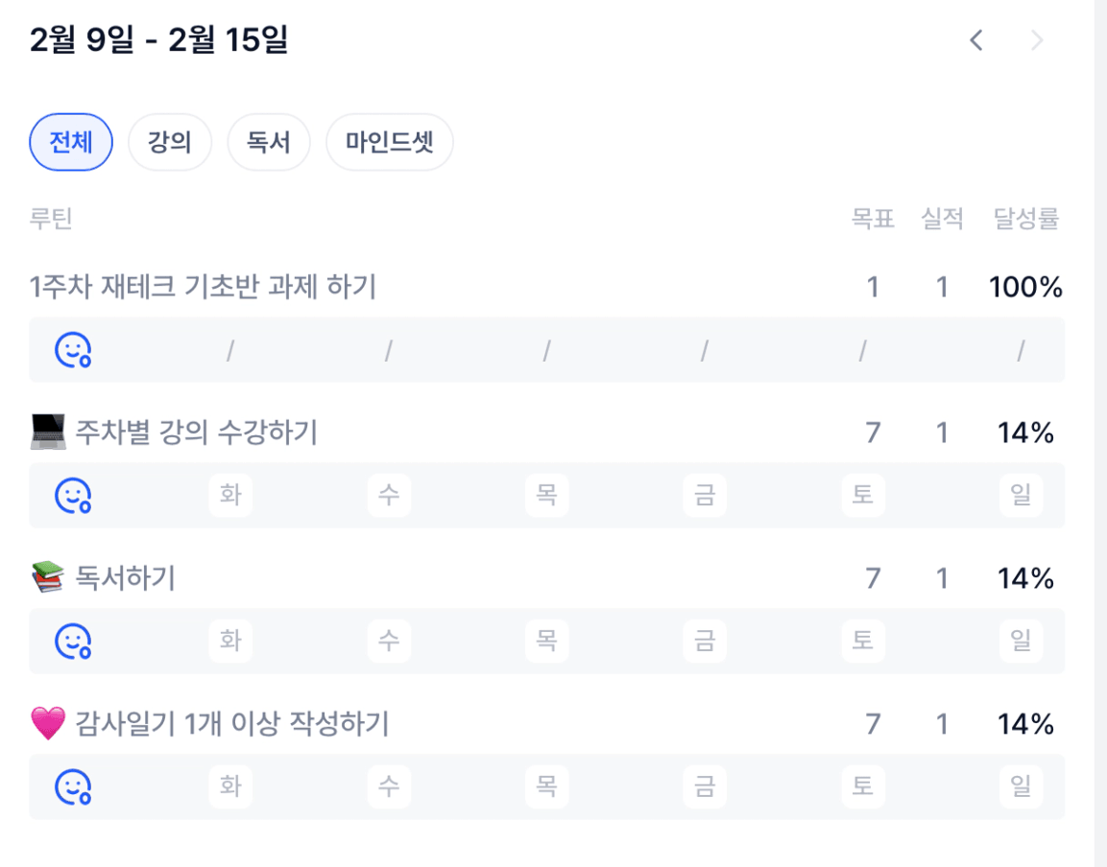Toggle 일 in the 감사일기 row

[1021, 786]
